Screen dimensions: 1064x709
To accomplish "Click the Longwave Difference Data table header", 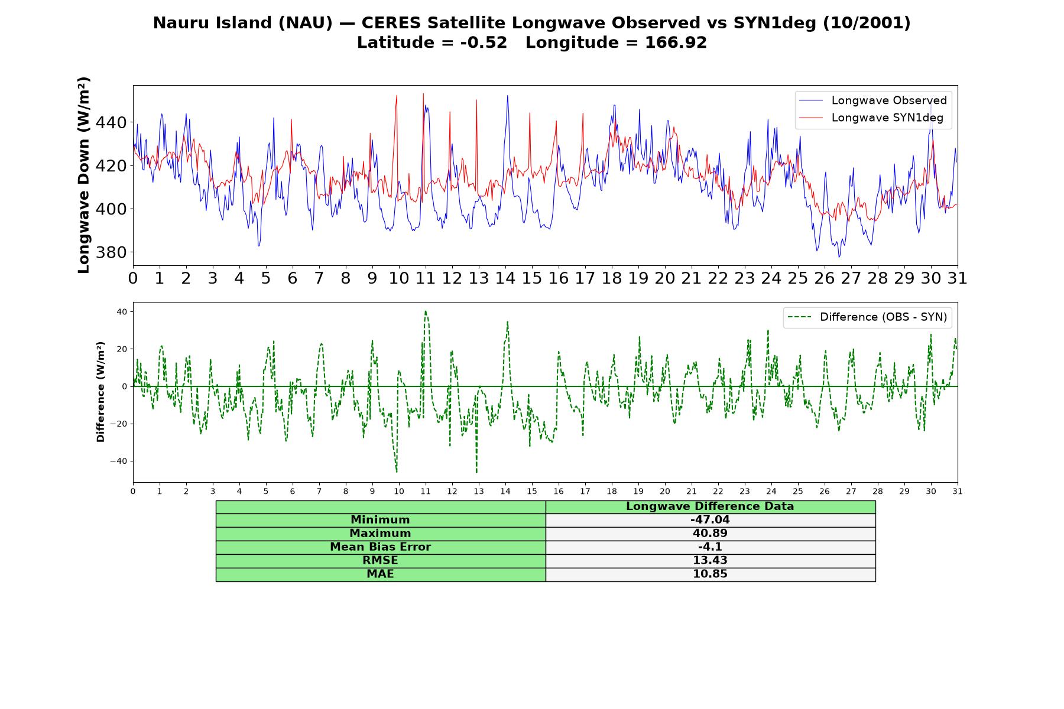I will tap(710, 506).
